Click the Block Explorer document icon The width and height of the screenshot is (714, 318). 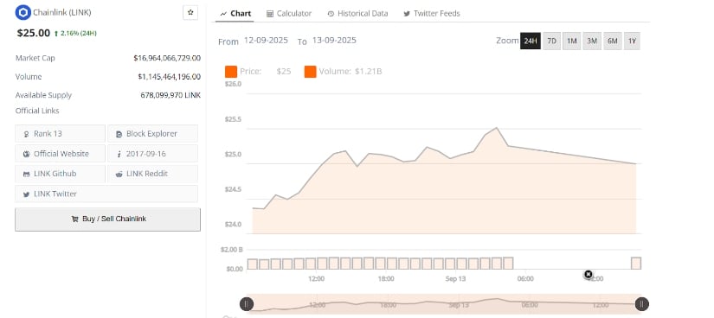pos(119,134)
